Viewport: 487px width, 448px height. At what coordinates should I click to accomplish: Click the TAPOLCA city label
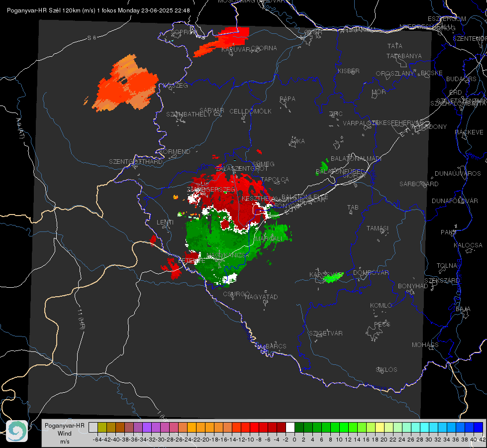(275, 180)
